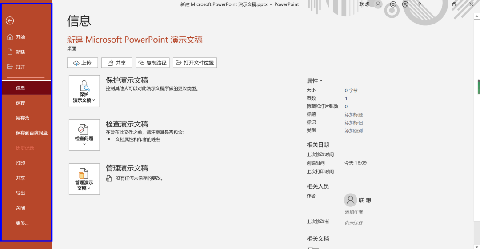480x249 pixels.
Task: Click the 今天 16:09 creation time value
Action: tap(356, 163)
